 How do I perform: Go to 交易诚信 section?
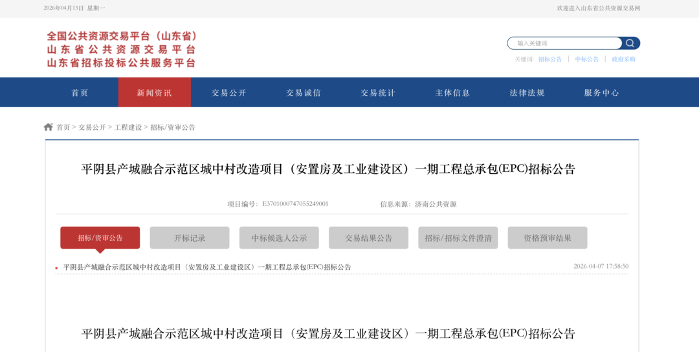click(x=304, y=92)
